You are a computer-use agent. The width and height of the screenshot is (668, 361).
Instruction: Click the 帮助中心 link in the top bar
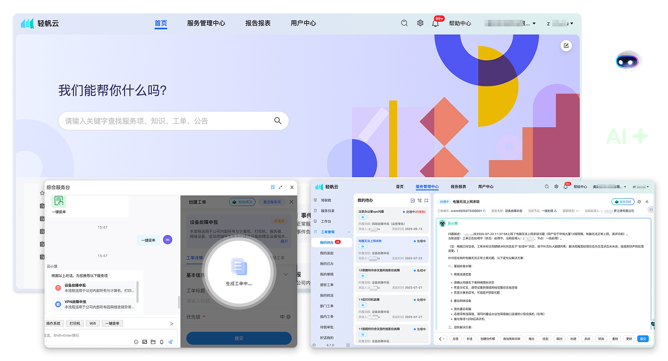[x=460, y=23]
